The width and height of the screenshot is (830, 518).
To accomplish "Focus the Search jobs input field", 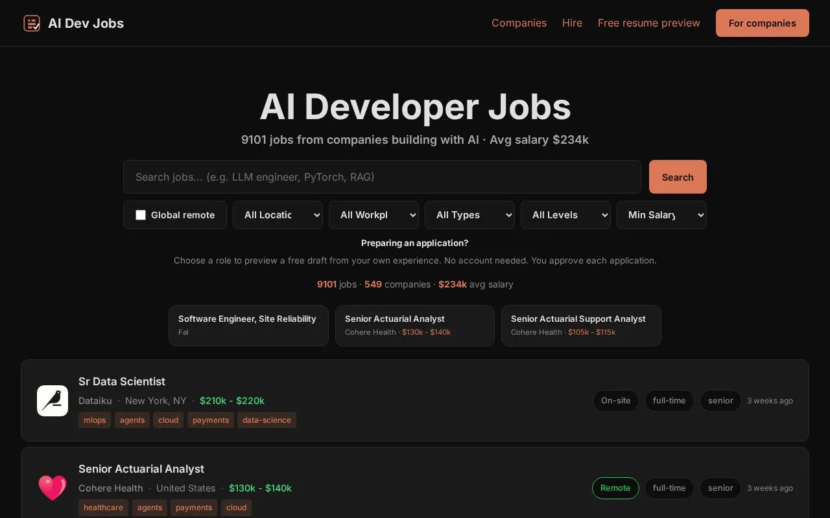I will pyautogui.click(x=382, y=177).
